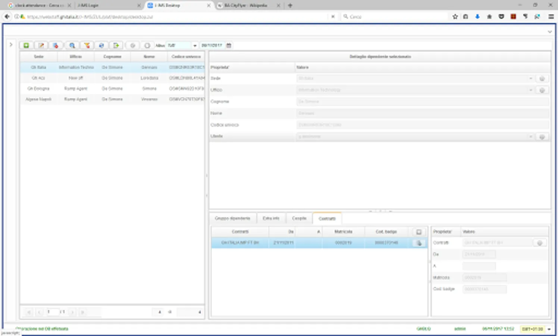Sort by the Cognome column header
The width and height of the screenshot is (558, 336).
(x=112, y=57)
